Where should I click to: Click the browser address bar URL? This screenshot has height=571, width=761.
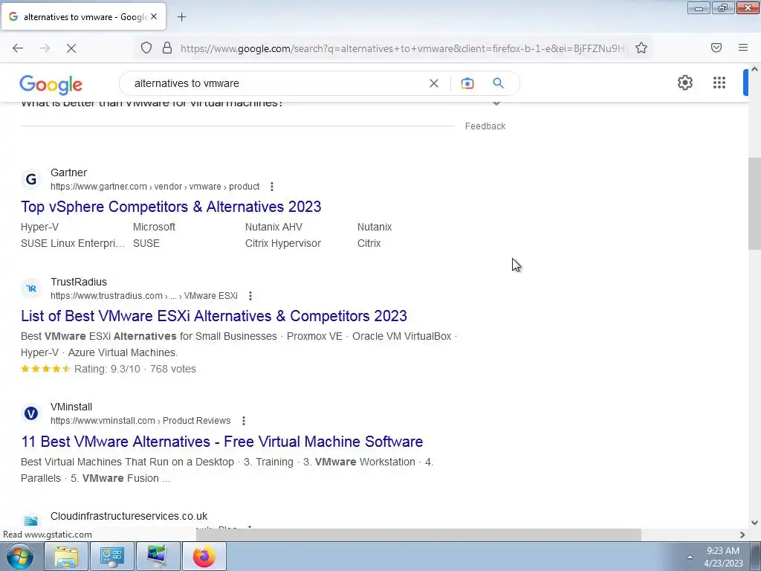[403, 48]
